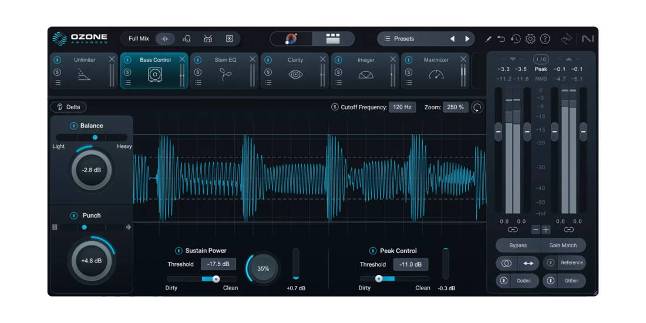The height and width of the screenshot is (323, 646).
Task: Toggle power on the Unlimiter module
Action: (x=58, y=60)
